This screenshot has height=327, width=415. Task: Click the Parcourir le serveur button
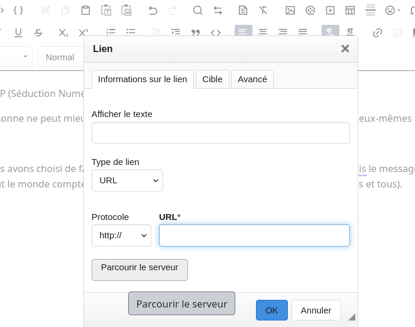[x=140, y=270]
